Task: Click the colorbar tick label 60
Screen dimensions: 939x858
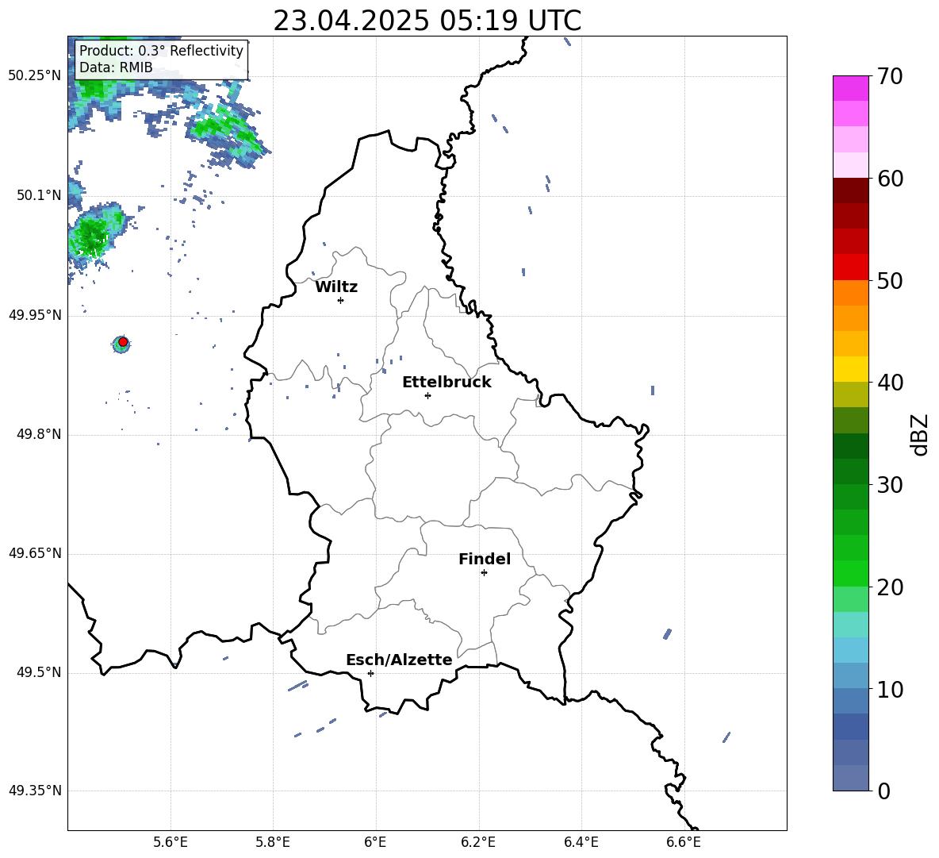Action: tap(890, 179)
